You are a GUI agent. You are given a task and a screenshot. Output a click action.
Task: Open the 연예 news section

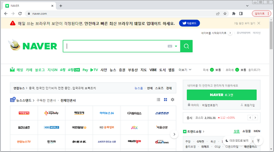(150, 88)
